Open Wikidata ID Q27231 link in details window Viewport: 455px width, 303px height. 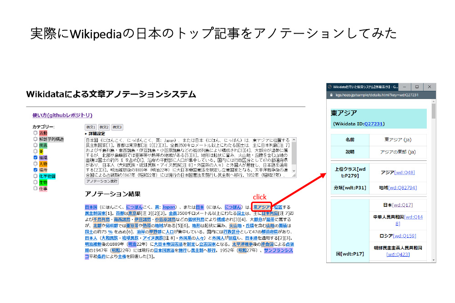(x=374, y=124)
